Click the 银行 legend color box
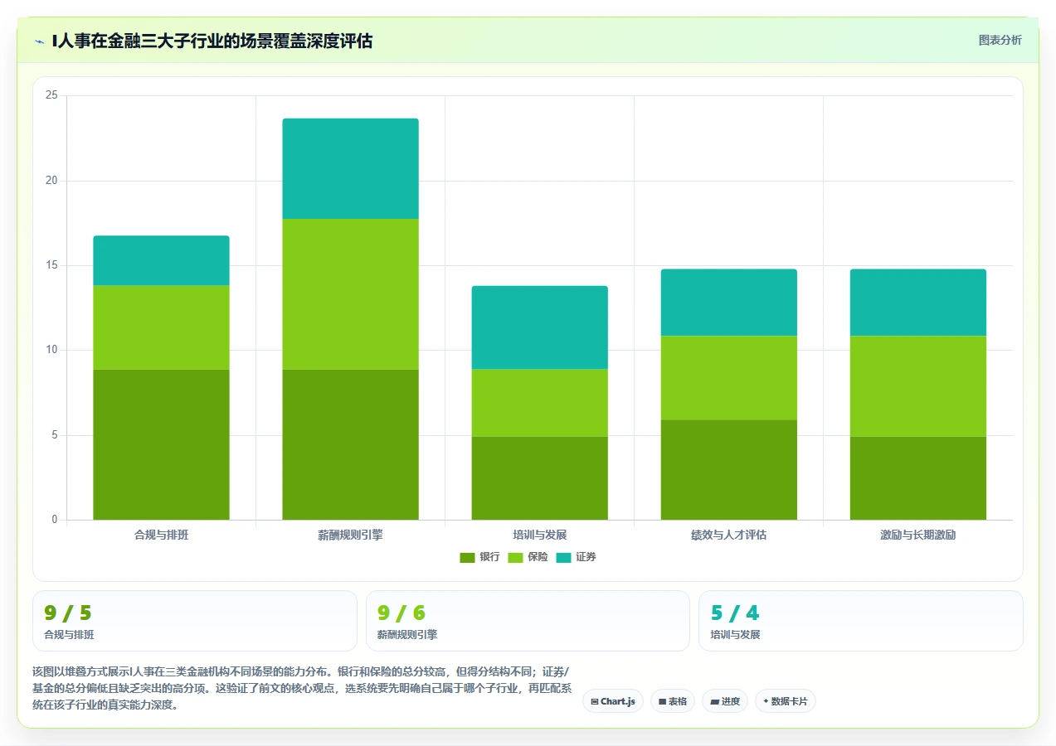This screenshot has width=1056, height=746. (x=467, y=557)
